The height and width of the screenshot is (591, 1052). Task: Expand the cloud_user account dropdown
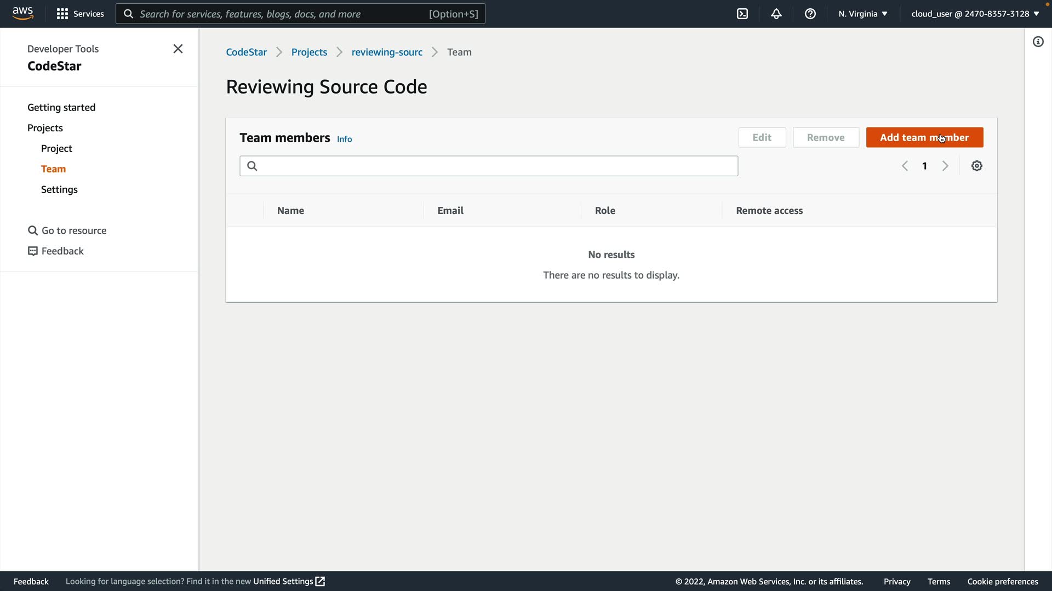(x=975, y=14)
